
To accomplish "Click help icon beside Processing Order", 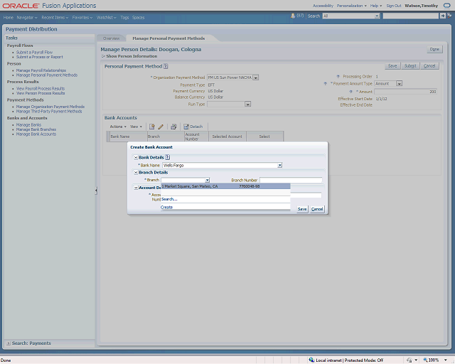I will pos(338,77).
